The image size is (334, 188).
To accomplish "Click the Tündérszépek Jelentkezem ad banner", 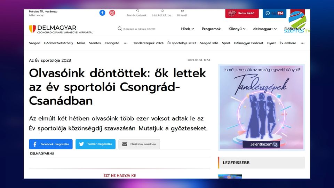I will point(261,144).
